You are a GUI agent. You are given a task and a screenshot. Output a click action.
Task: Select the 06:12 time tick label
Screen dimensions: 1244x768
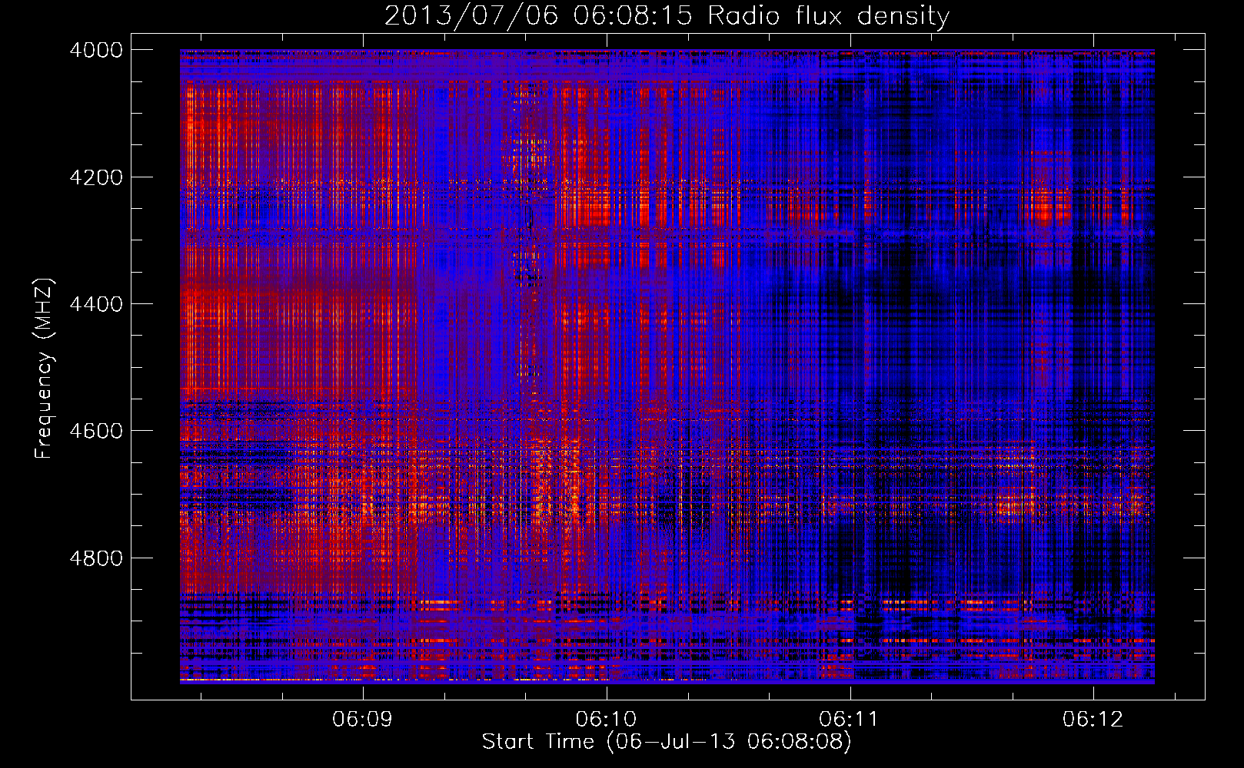pyautogui.click(x=1093, y=719)
